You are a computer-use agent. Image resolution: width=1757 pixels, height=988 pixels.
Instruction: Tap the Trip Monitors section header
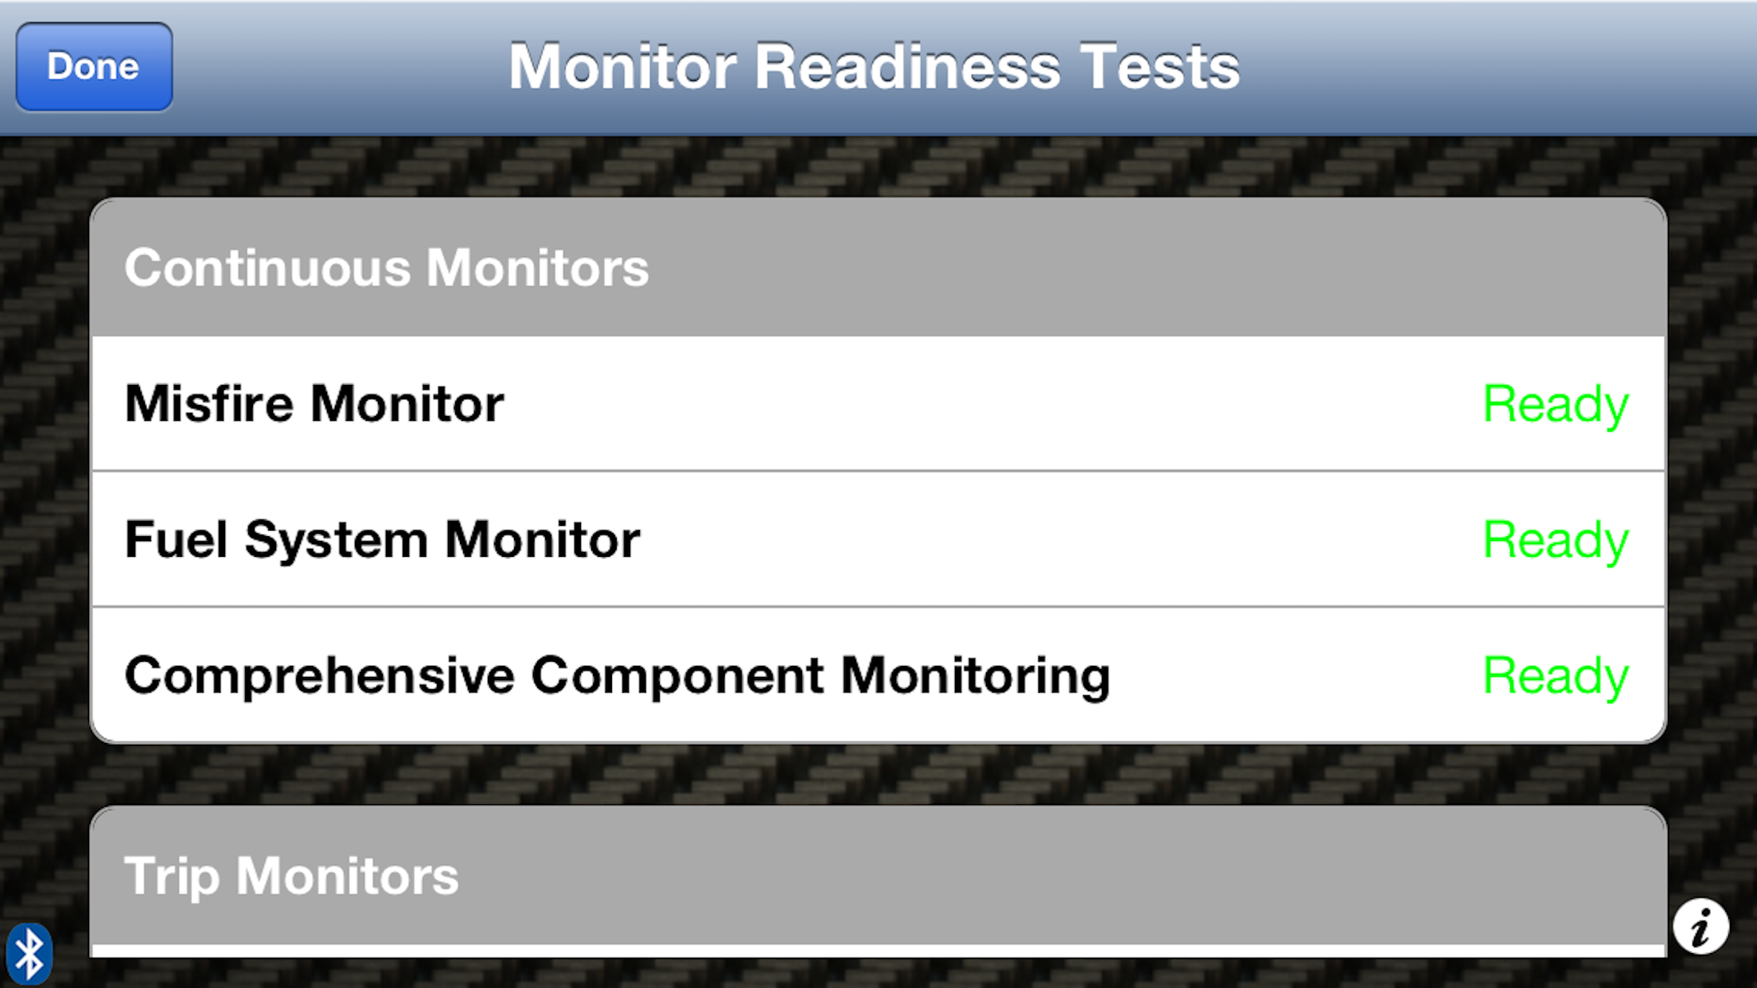click(x=291, y=876)
